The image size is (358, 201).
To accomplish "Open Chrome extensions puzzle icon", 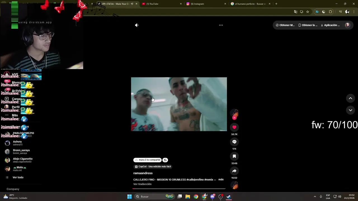I will coord(331,12).
